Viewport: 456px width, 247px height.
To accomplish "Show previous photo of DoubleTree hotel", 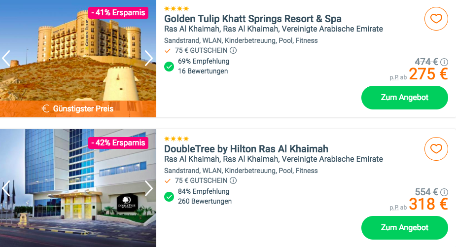I will click(x=6, y=188).
